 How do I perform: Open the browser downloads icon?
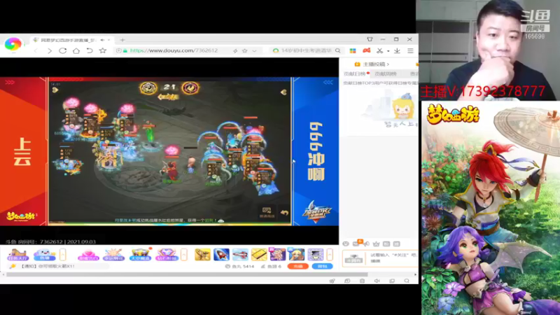point(397,50)
